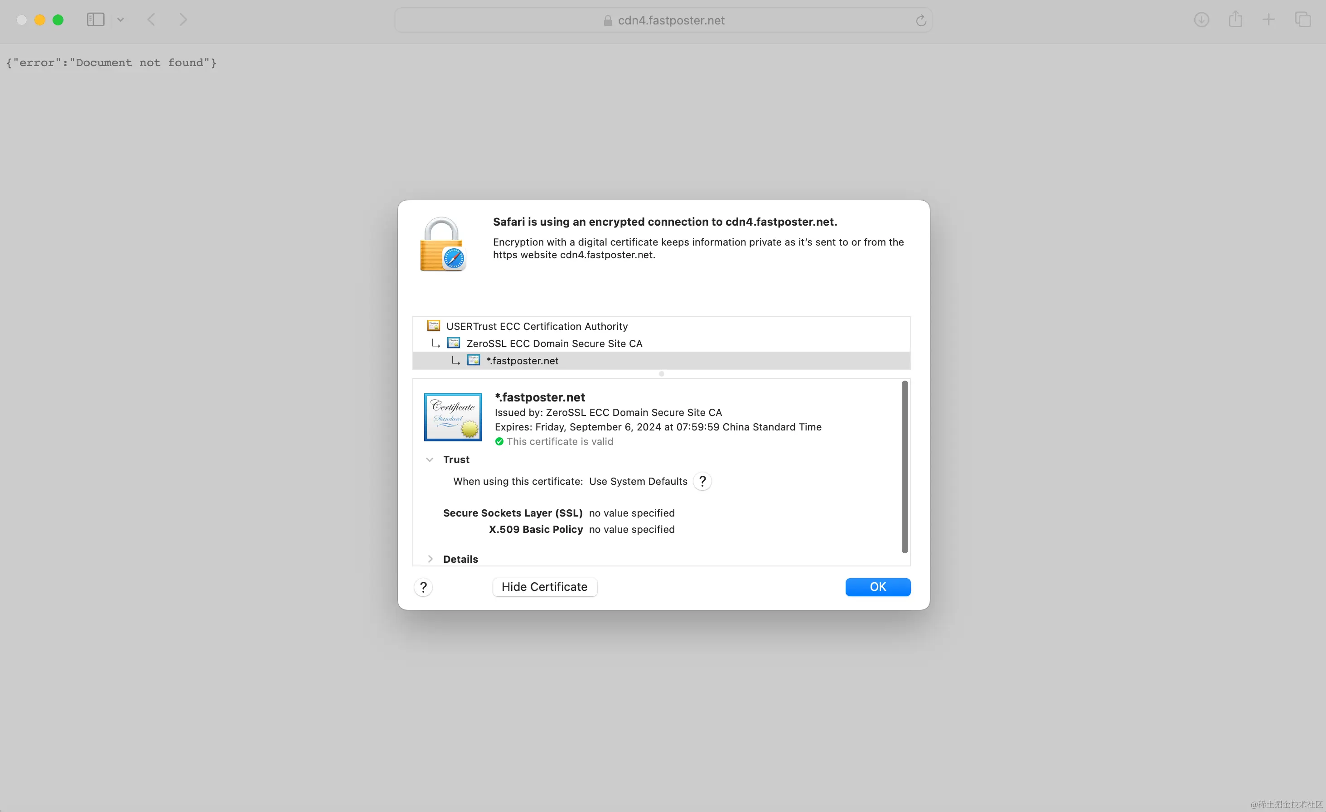This screenshot has height=812, width=1326.
Task: Click the forward navigation arrow
Action: pyautogui.click(x=183, y=20)
